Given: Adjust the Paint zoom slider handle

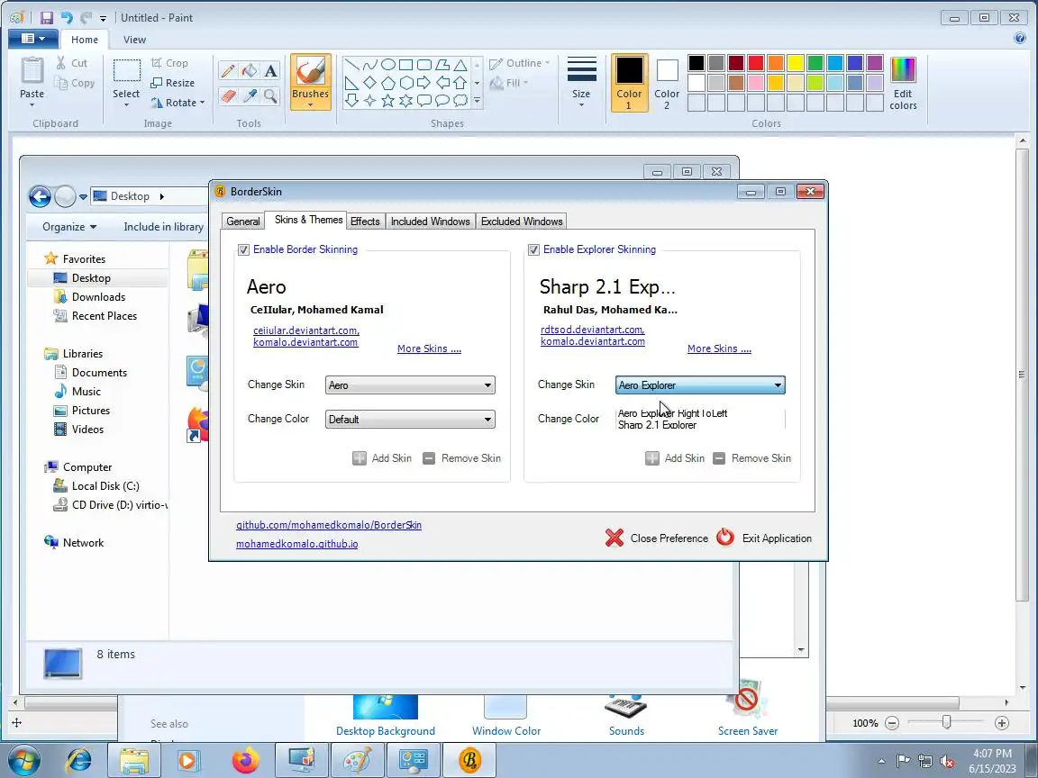Looking at the screenshot, I should (947, 722).
